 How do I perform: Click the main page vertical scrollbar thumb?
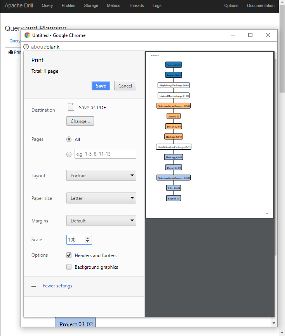[282, 49]
